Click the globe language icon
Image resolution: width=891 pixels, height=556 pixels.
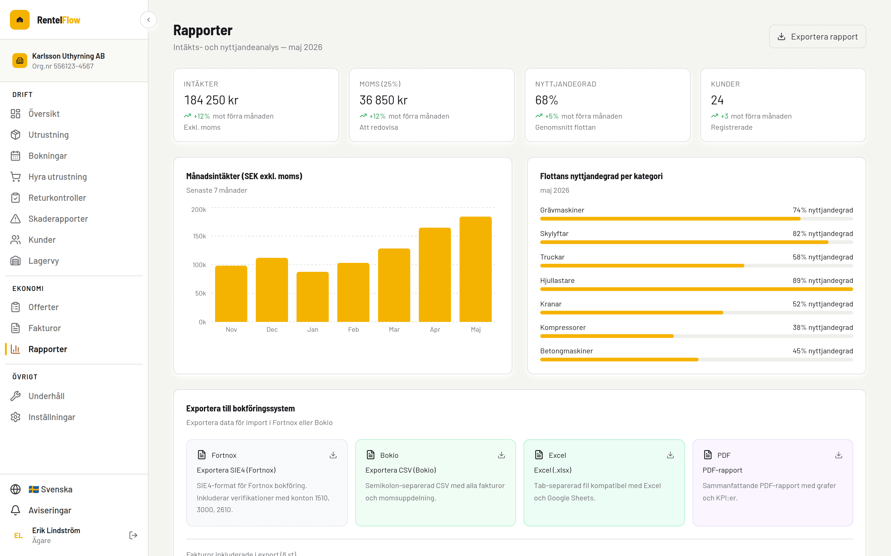coord(15,489)
